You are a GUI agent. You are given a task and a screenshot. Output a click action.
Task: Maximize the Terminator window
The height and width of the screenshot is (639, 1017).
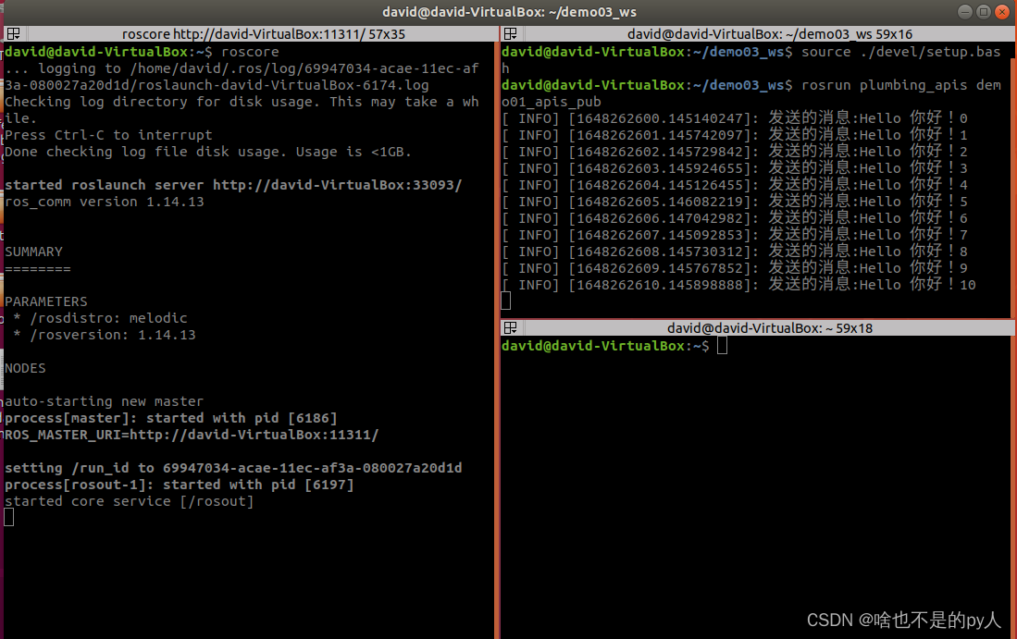pyautogui.click(x=984, y=12)
